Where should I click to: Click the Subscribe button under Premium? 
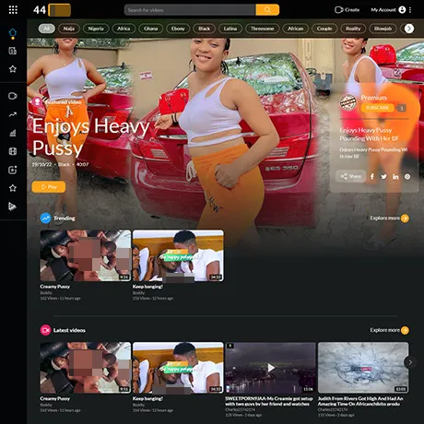(x=377, y=108)
